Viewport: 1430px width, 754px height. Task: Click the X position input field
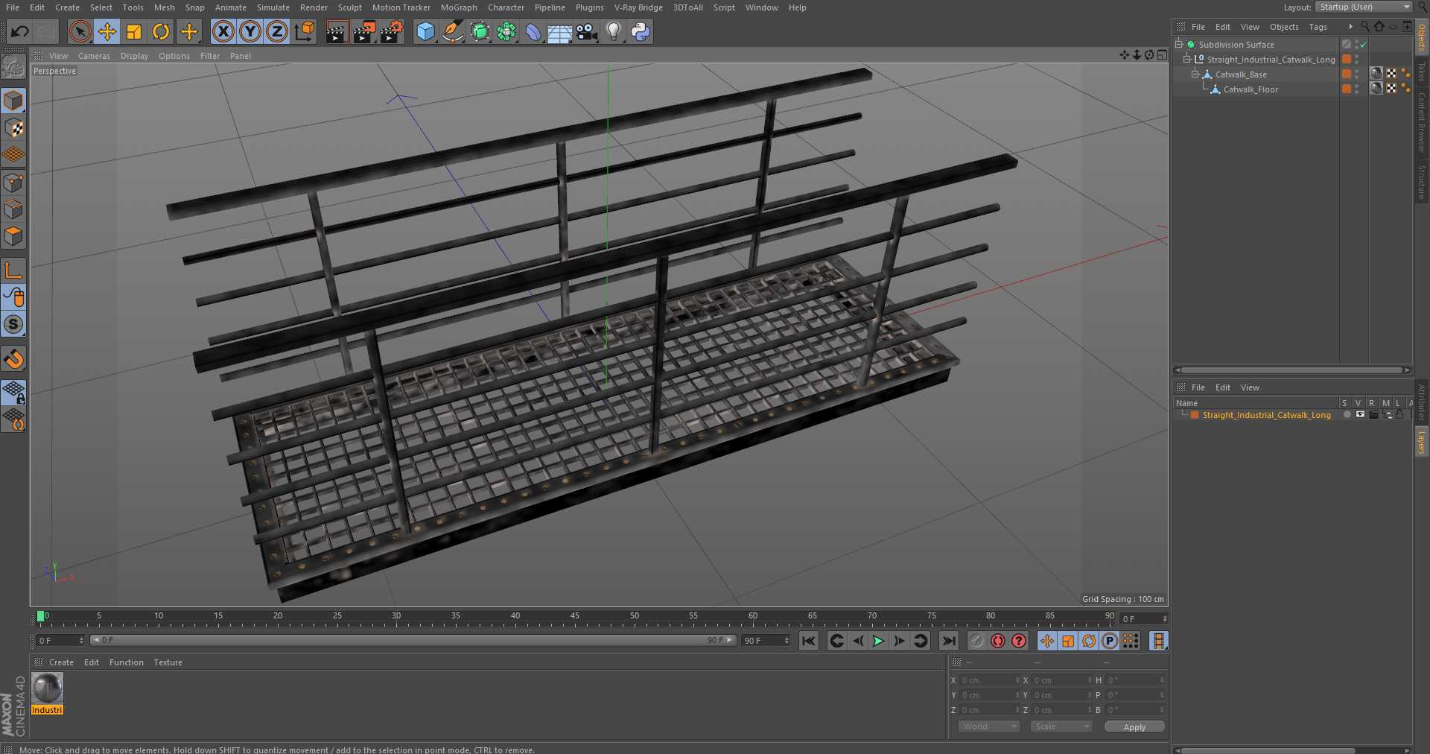pos(988,680)
